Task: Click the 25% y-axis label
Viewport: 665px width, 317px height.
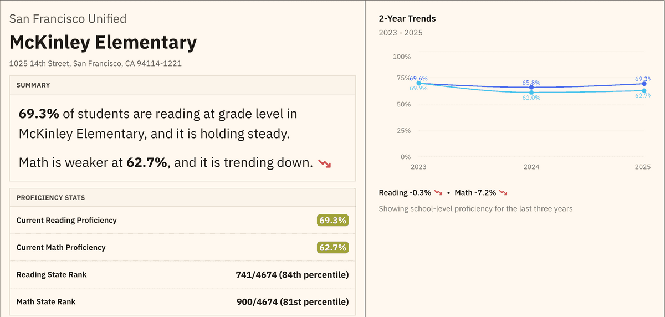Action: (x=403, y=131)
